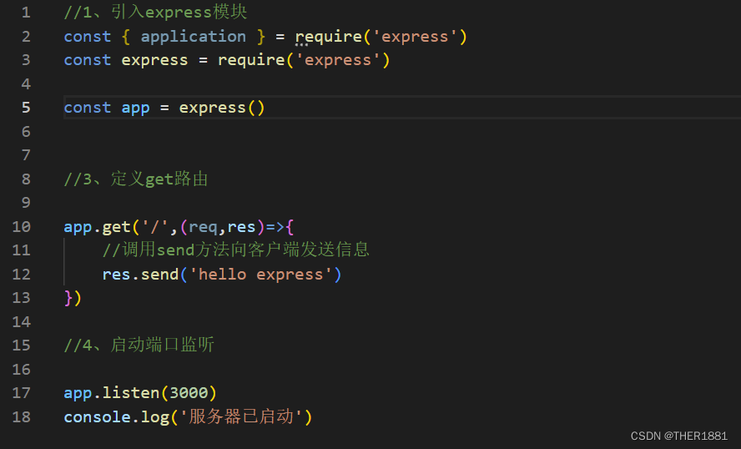The width and height of the screenshot is (741, 449).
Task: Click the variable 'express' declared on line 3
Action: pyautogui.click(x=154, y=61)
